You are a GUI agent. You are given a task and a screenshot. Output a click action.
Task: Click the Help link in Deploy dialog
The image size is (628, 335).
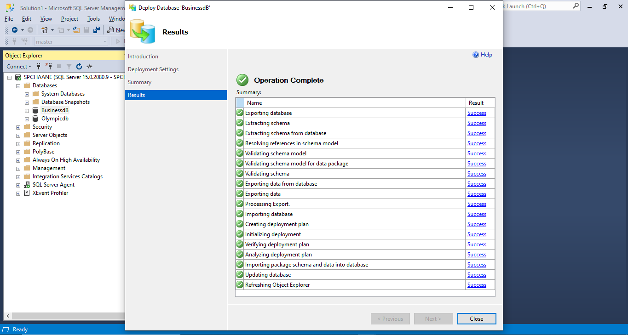coord(486,55)
